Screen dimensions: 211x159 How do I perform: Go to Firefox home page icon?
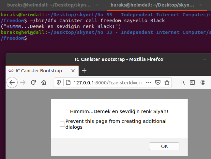click(x=44, y=82)
